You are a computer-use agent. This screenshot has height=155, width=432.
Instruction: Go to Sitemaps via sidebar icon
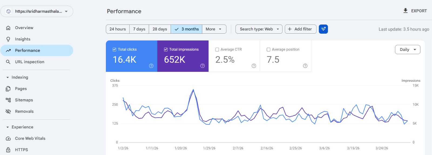pos(8,100)
